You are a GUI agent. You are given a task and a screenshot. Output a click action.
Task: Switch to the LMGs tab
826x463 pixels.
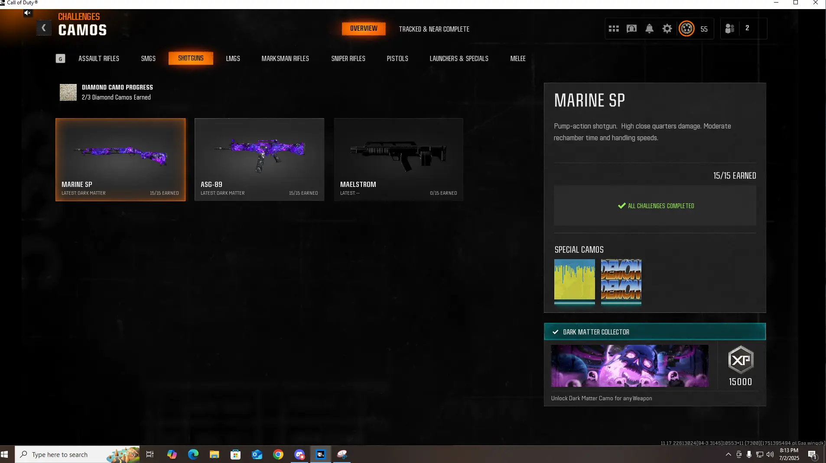tap(233, 58)
